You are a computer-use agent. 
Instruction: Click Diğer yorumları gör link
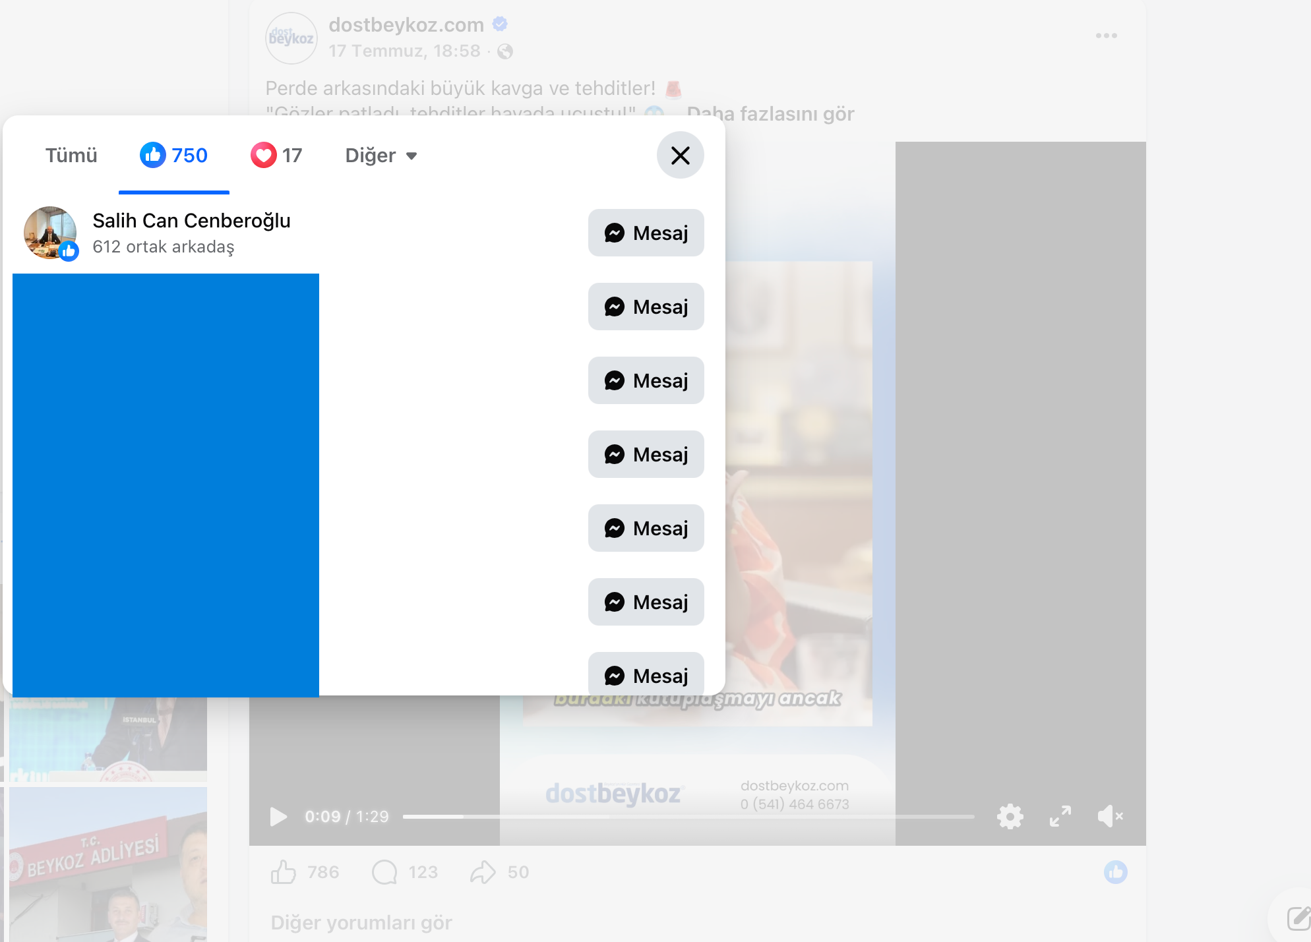click(x=361, y=922)
